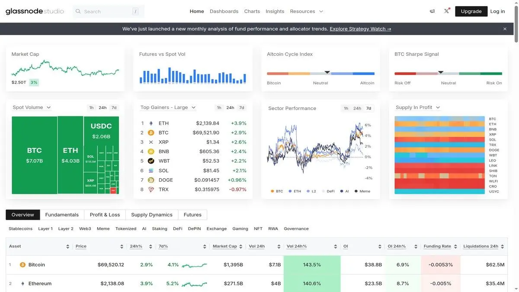Click the Bitcoin icon in asset table row
The height and width of the screenshot is (292, 519).
(x=23, y=265)
